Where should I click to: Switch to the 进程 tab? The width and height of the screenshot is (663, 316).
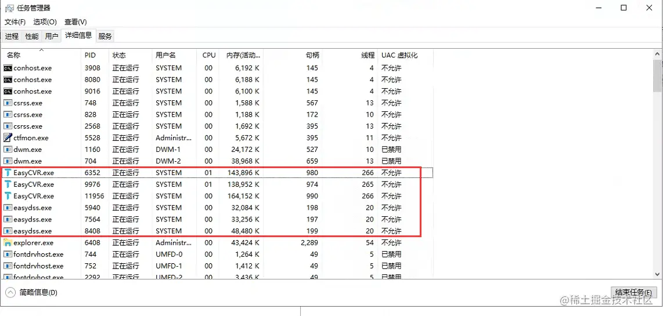[12, 37]
